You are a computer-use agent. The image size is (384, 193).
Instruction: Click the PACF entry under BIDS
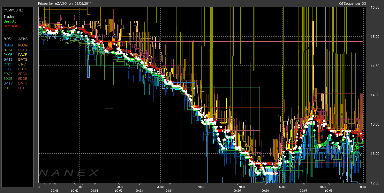pos(9,55)
